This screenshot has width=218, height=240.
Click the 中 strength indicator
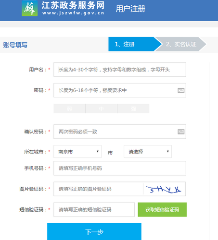(101, 108)
